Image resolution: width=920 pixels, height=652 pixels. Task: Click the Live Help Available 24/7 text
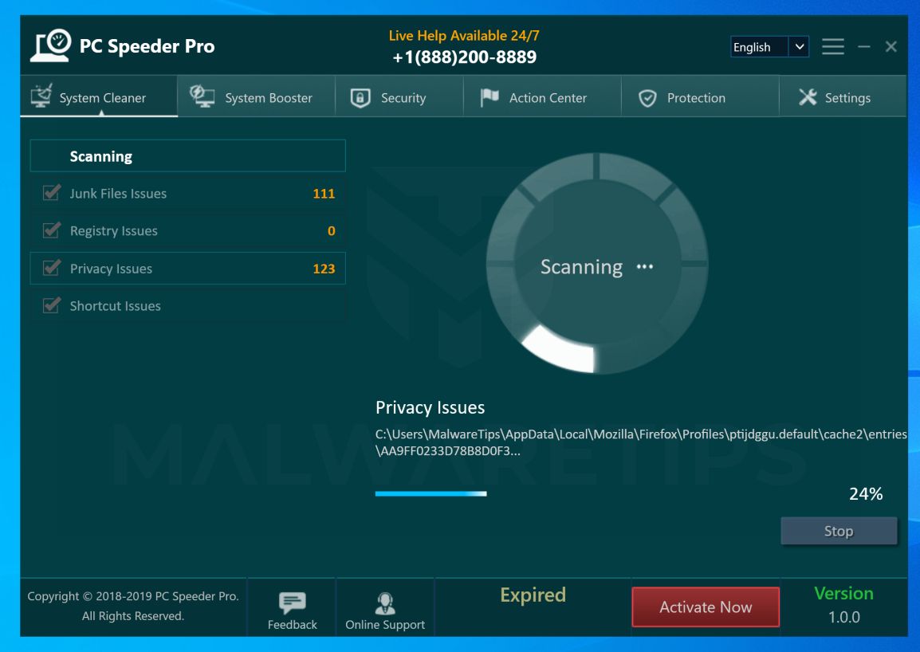pos(463,36)
